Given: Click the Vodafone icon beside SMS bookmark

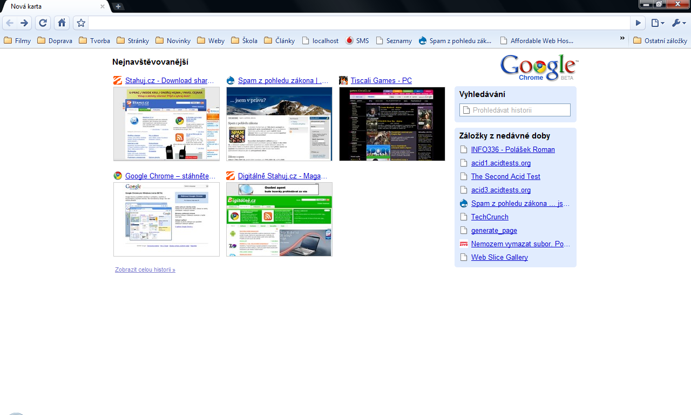Looking at the screenshot, I should click(349, 40).
